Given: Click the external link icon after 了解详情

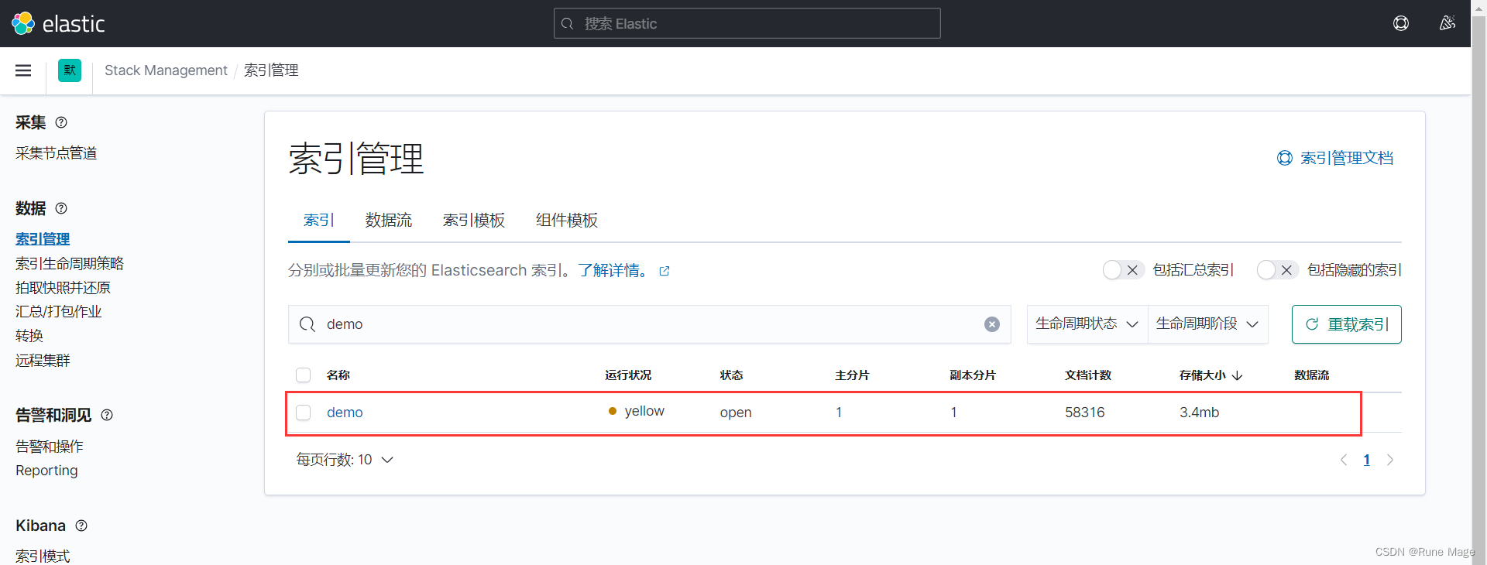Looking at the screenshot, I should [x=665, y=271].
